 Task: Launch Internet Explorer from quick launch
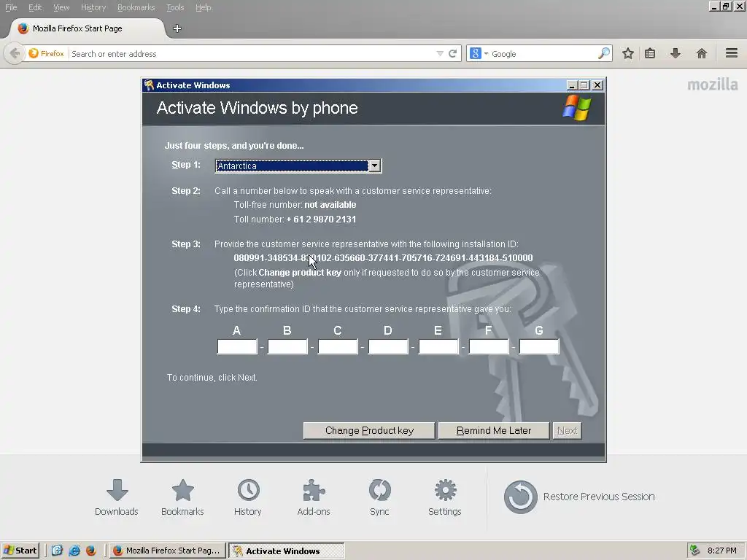74,551
